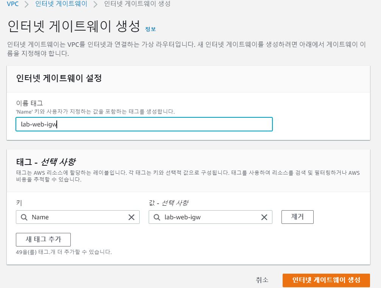Add a new tag with 새 태그 추가
Viewport: 381px width, 288px height.
point(43,240)
